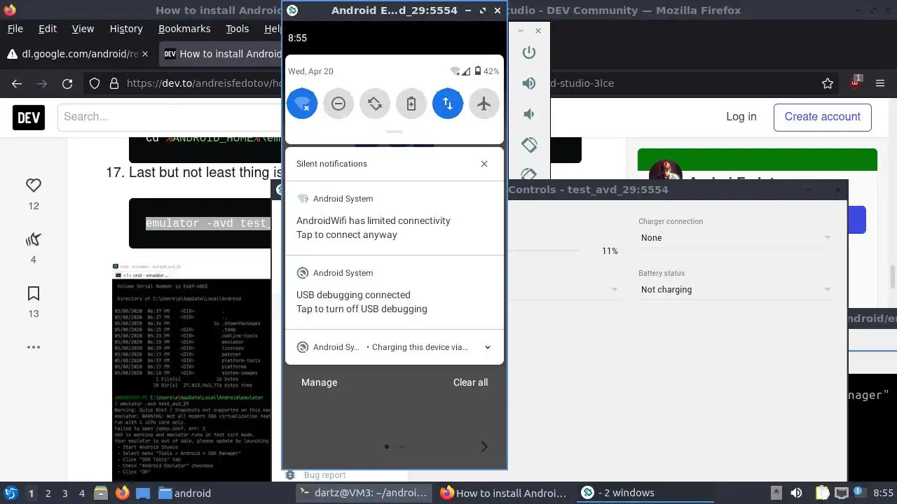This screenshot has width=897, height=504.
Task: Click the removable media eject tray icon
Action: pos(776,493)
